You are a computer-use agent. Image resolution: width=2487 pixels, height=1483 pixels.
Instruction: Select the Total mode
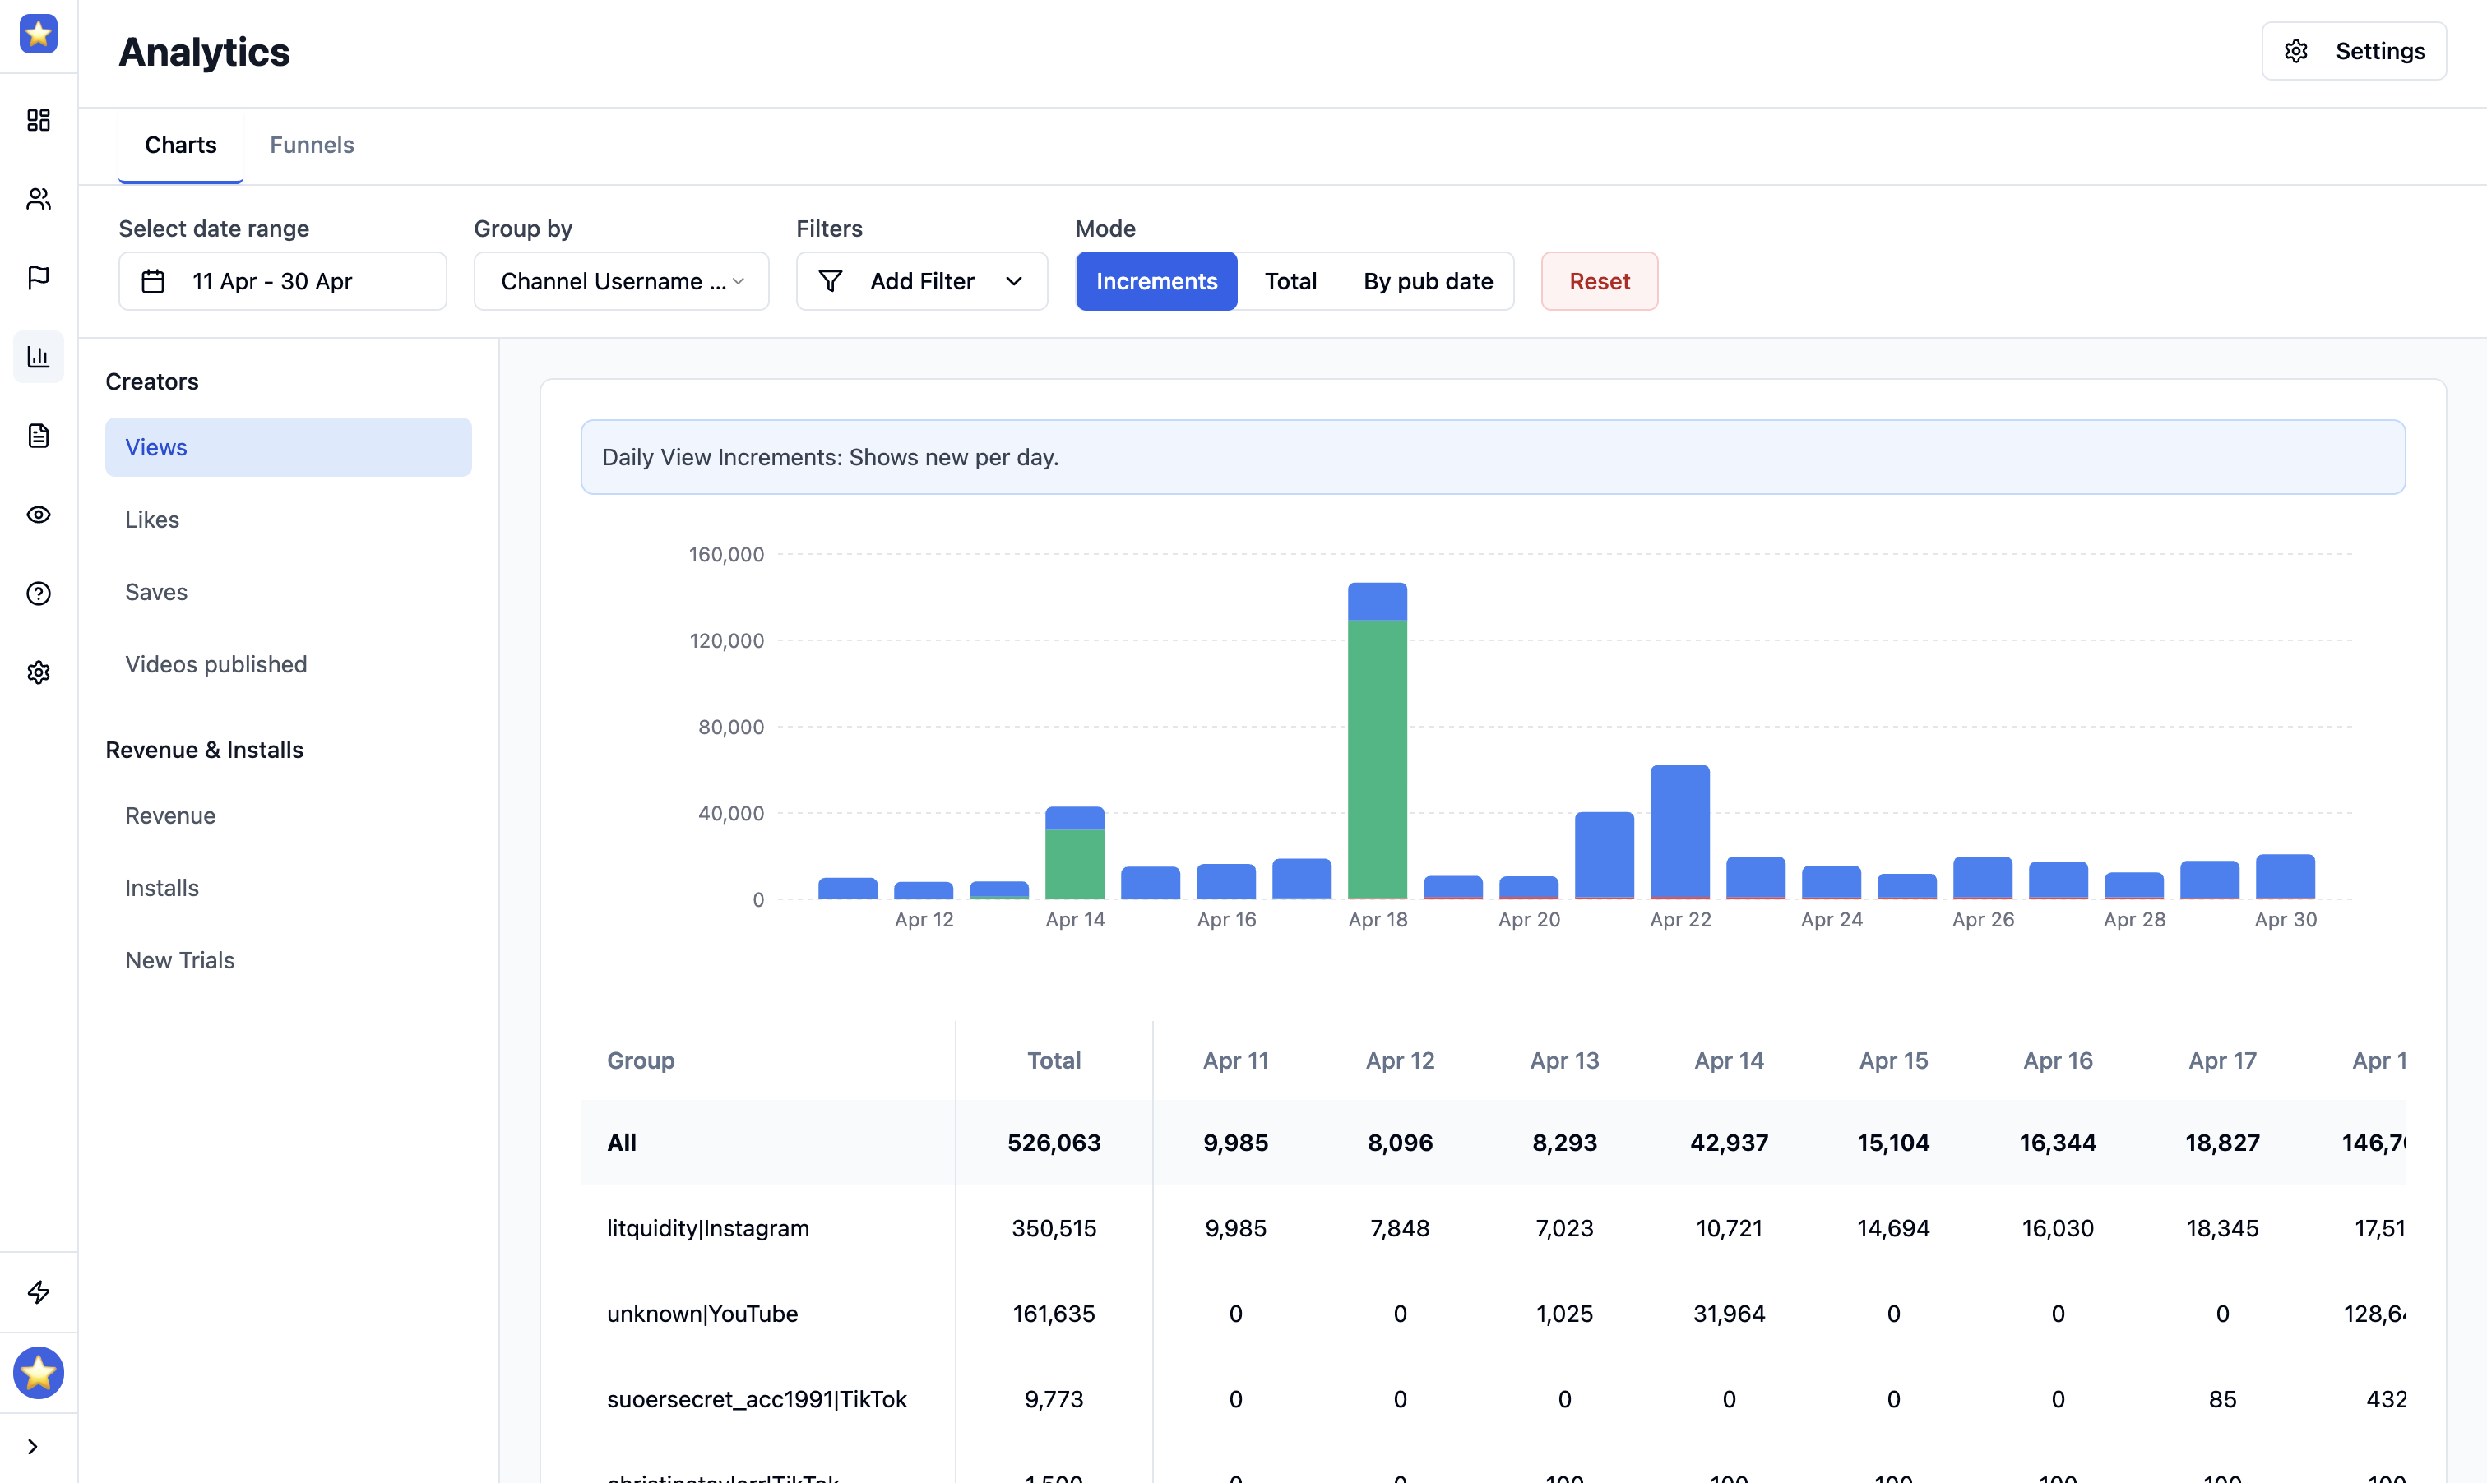pos(1290,282)
